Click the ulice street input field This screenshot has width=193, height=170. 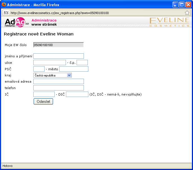(50, 62)
